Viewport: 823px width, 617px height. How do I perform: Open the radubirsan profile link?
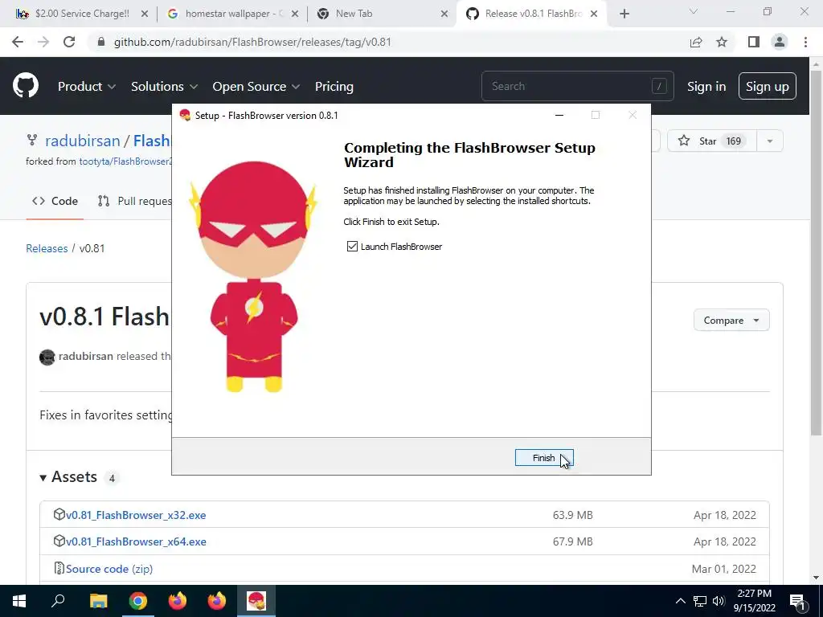(x=83, y=141)
